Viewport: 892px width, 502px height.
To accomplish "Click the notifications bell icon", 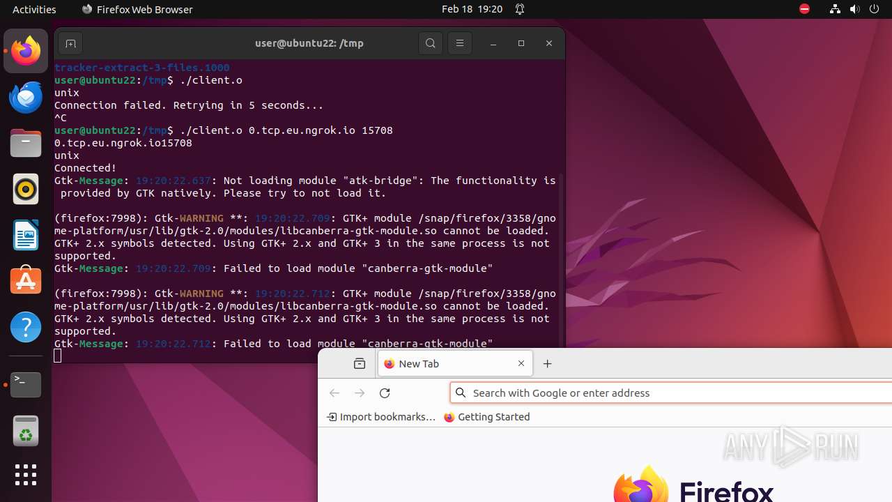I will [520, 9].
